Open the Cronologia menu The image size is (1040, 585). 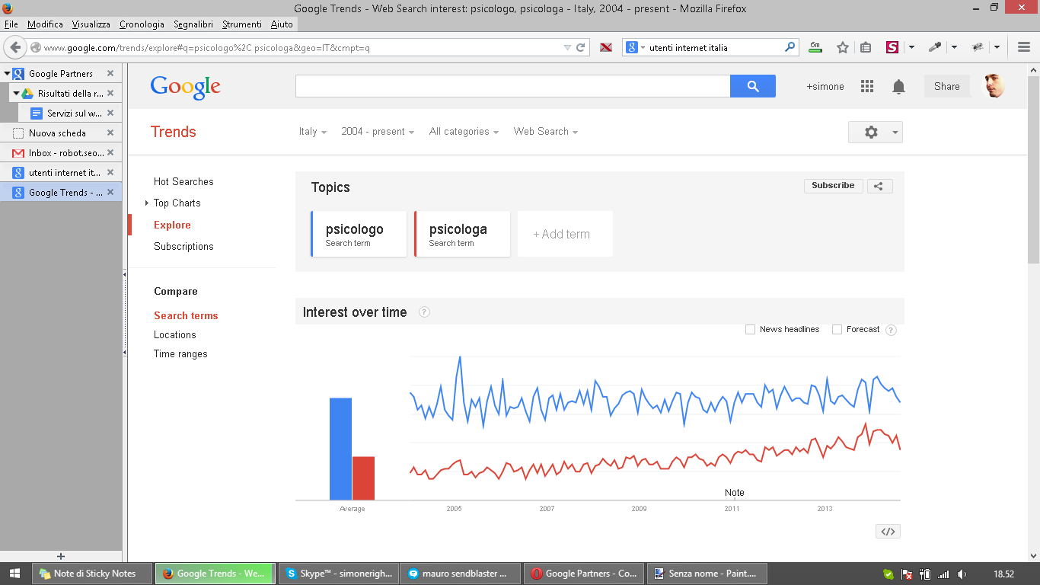coord(142,24)
